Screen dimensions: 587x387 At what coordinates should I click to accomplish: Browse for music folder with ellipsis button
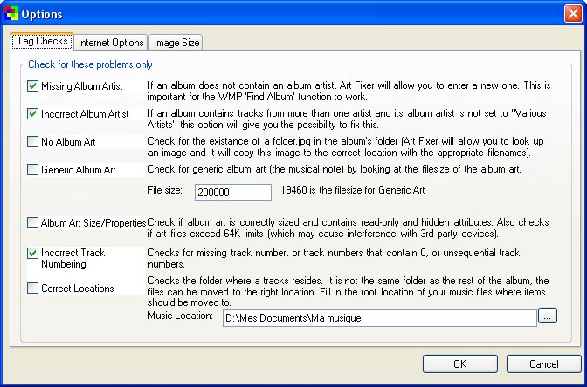pos(547,316)
